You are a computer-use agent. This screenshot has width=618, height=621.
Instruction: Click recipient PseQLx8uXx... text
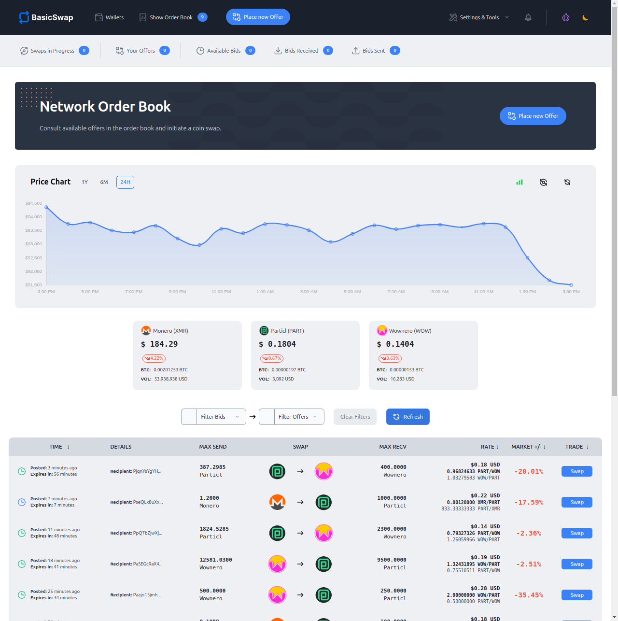(x=148, y=502)
